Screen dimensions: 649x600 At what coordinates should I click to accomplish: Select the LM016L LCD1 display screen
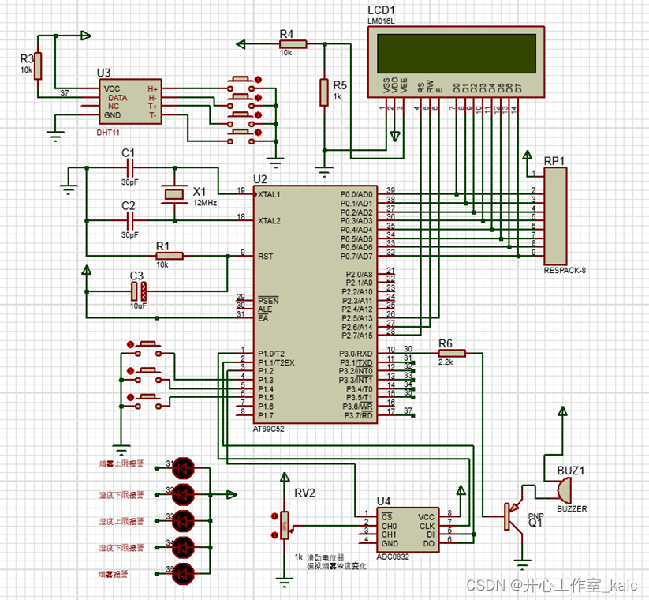point(456,54)
